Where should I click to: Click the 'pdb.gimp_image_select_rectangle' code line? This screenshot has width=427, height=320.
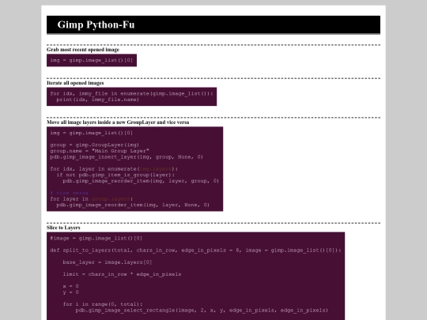pyautogui.click(x=202, y=310)
